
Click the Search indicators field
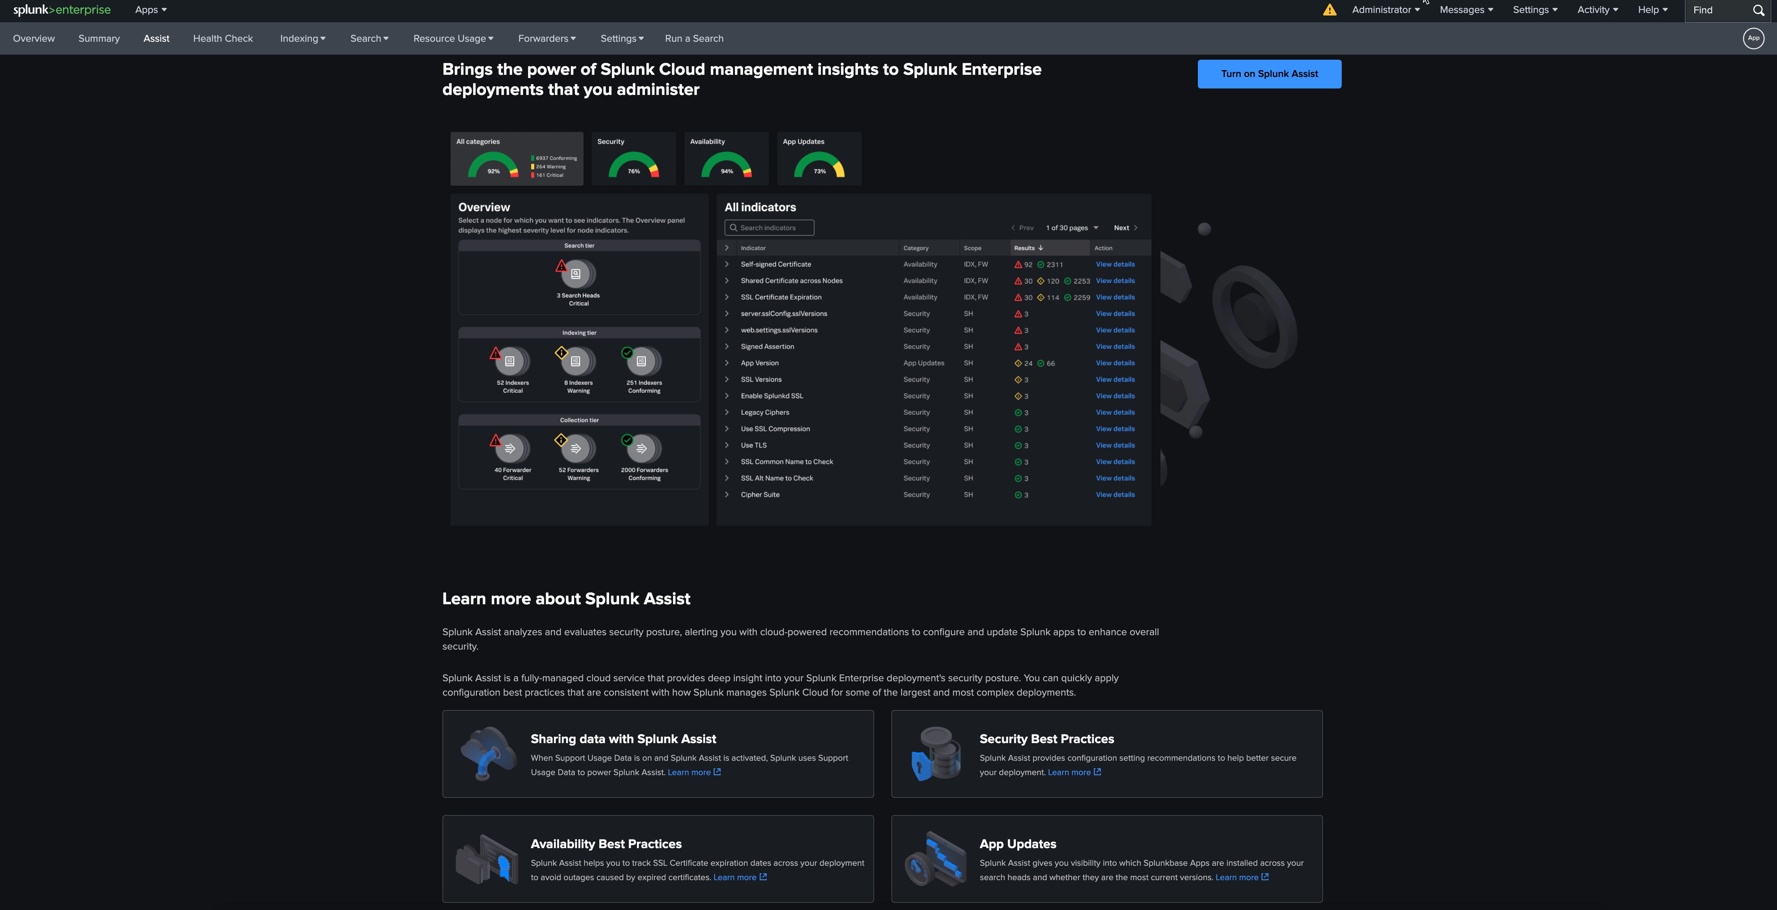(x=769, y=228)
